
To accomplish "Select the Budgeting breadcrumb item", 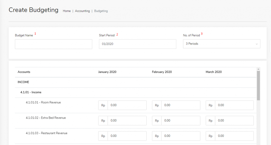I will click(101, 11).
